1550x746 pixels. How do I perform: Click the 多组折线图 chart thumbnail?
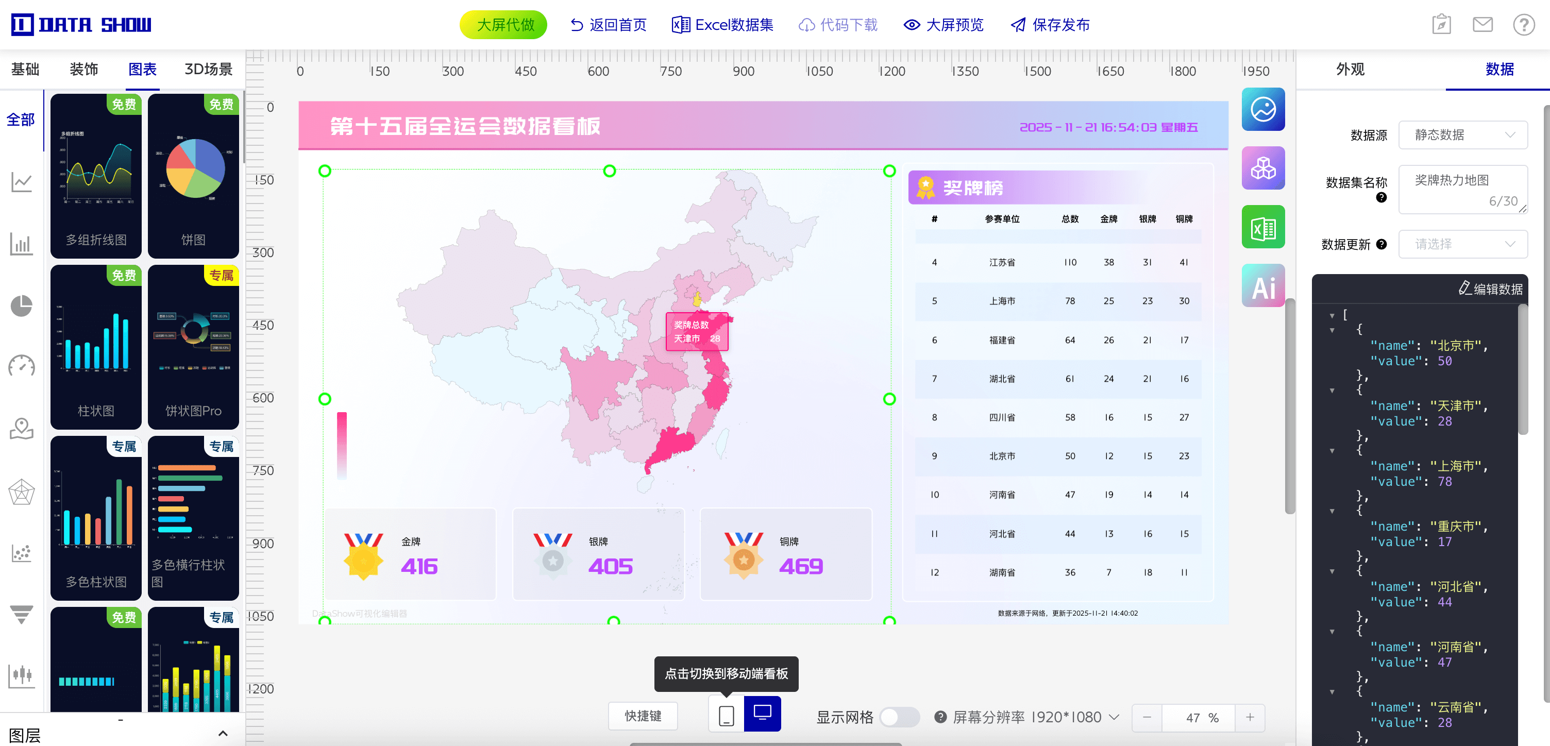(96, 176)
